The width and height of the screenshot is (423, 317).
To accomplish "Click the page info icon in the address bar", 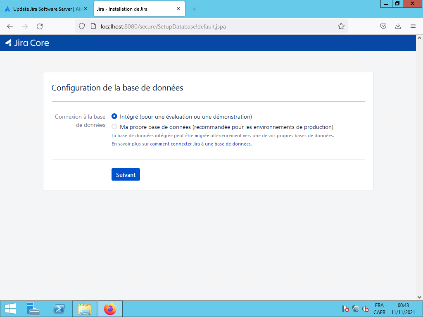I will click(x=93, y=26).
